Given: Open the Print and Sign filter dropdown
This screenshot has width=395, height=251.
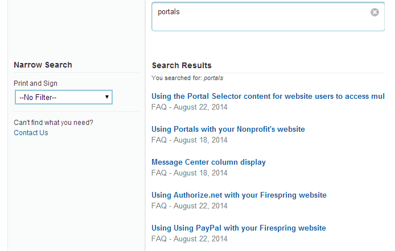Looking at the screenshot, I should pyautogui.click(x=63, y=97).
